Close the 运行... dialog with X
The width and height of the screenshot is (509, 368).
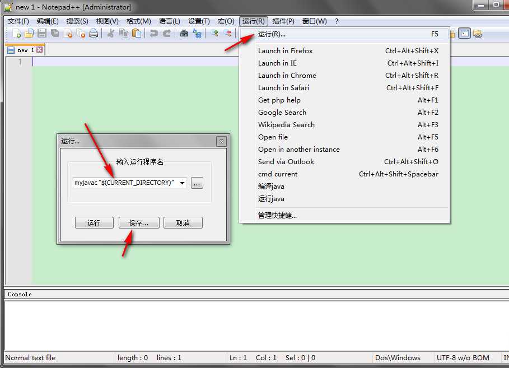point(221,142)
